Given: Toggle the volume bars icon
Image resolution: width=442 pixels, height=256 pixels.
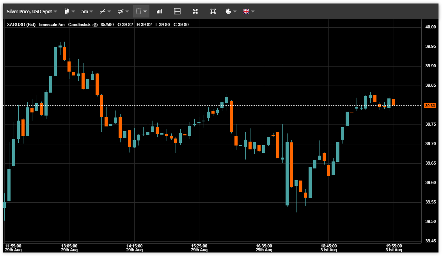Looking at the screenshot, I should click(x=159, y=12).
